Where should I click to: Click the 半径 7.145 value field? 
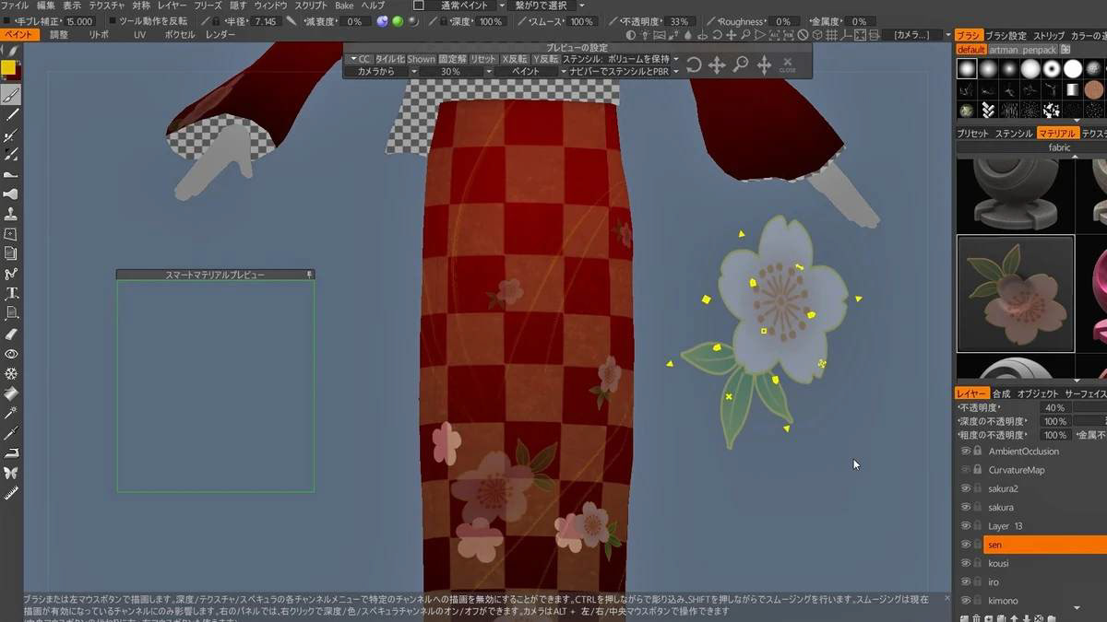pos(265,21)
